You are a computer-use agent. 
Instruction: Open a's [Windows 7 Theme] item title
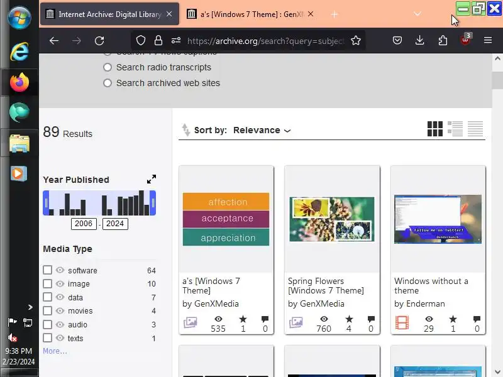coord(211,286)
